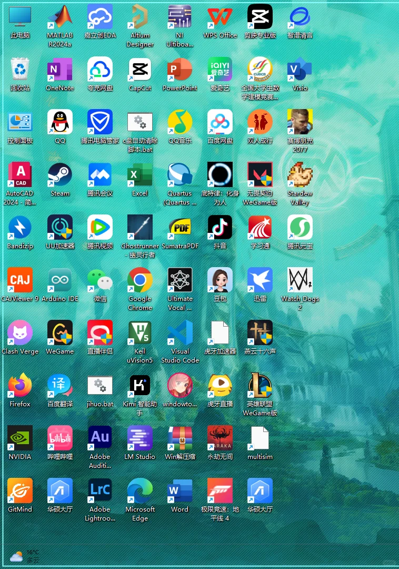The height and width of the screenshot is (569, 399).
Task: Select the PowerPoint shortcut icon
Action: pos(179,70)
